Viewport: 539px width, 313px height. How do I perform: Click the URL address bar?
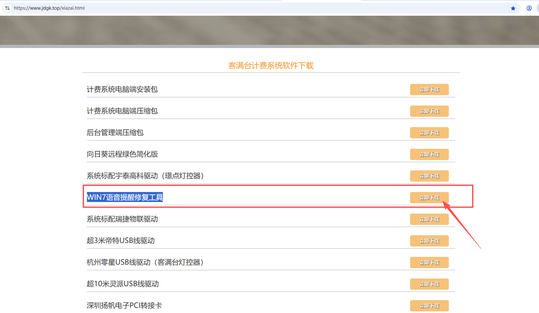tap(226, 8)
